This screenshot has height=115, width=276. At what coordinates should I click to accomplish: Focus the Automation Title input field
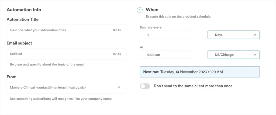[59, 30]
